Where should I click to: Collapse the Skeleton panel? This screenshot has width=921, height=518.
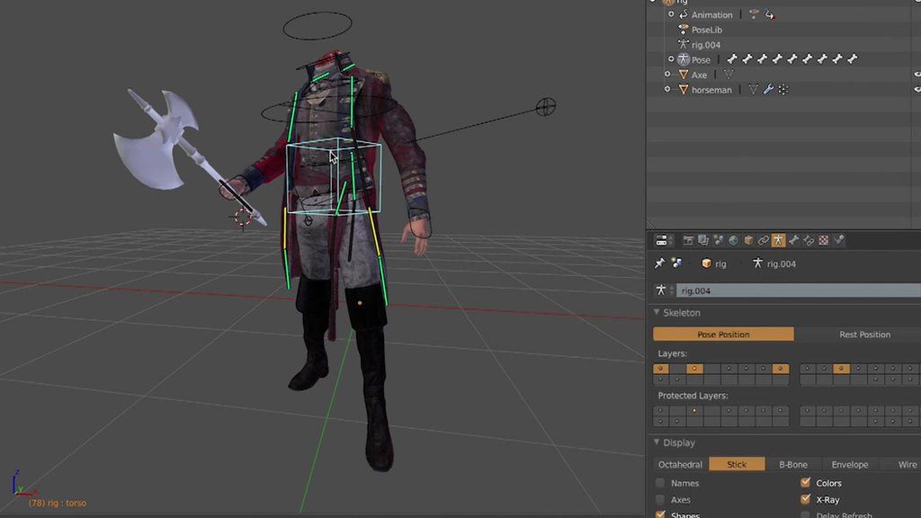click(657, 313)
